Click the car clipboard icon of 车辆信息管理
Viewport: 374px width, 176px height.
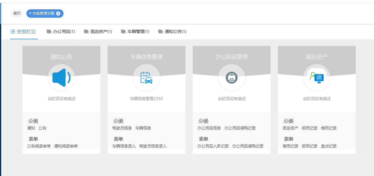147,78
